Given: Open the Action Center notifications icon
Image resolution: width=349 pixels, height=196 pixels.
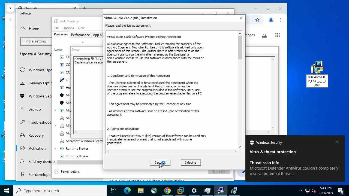Looking at the screenshot, I should 341,191.
